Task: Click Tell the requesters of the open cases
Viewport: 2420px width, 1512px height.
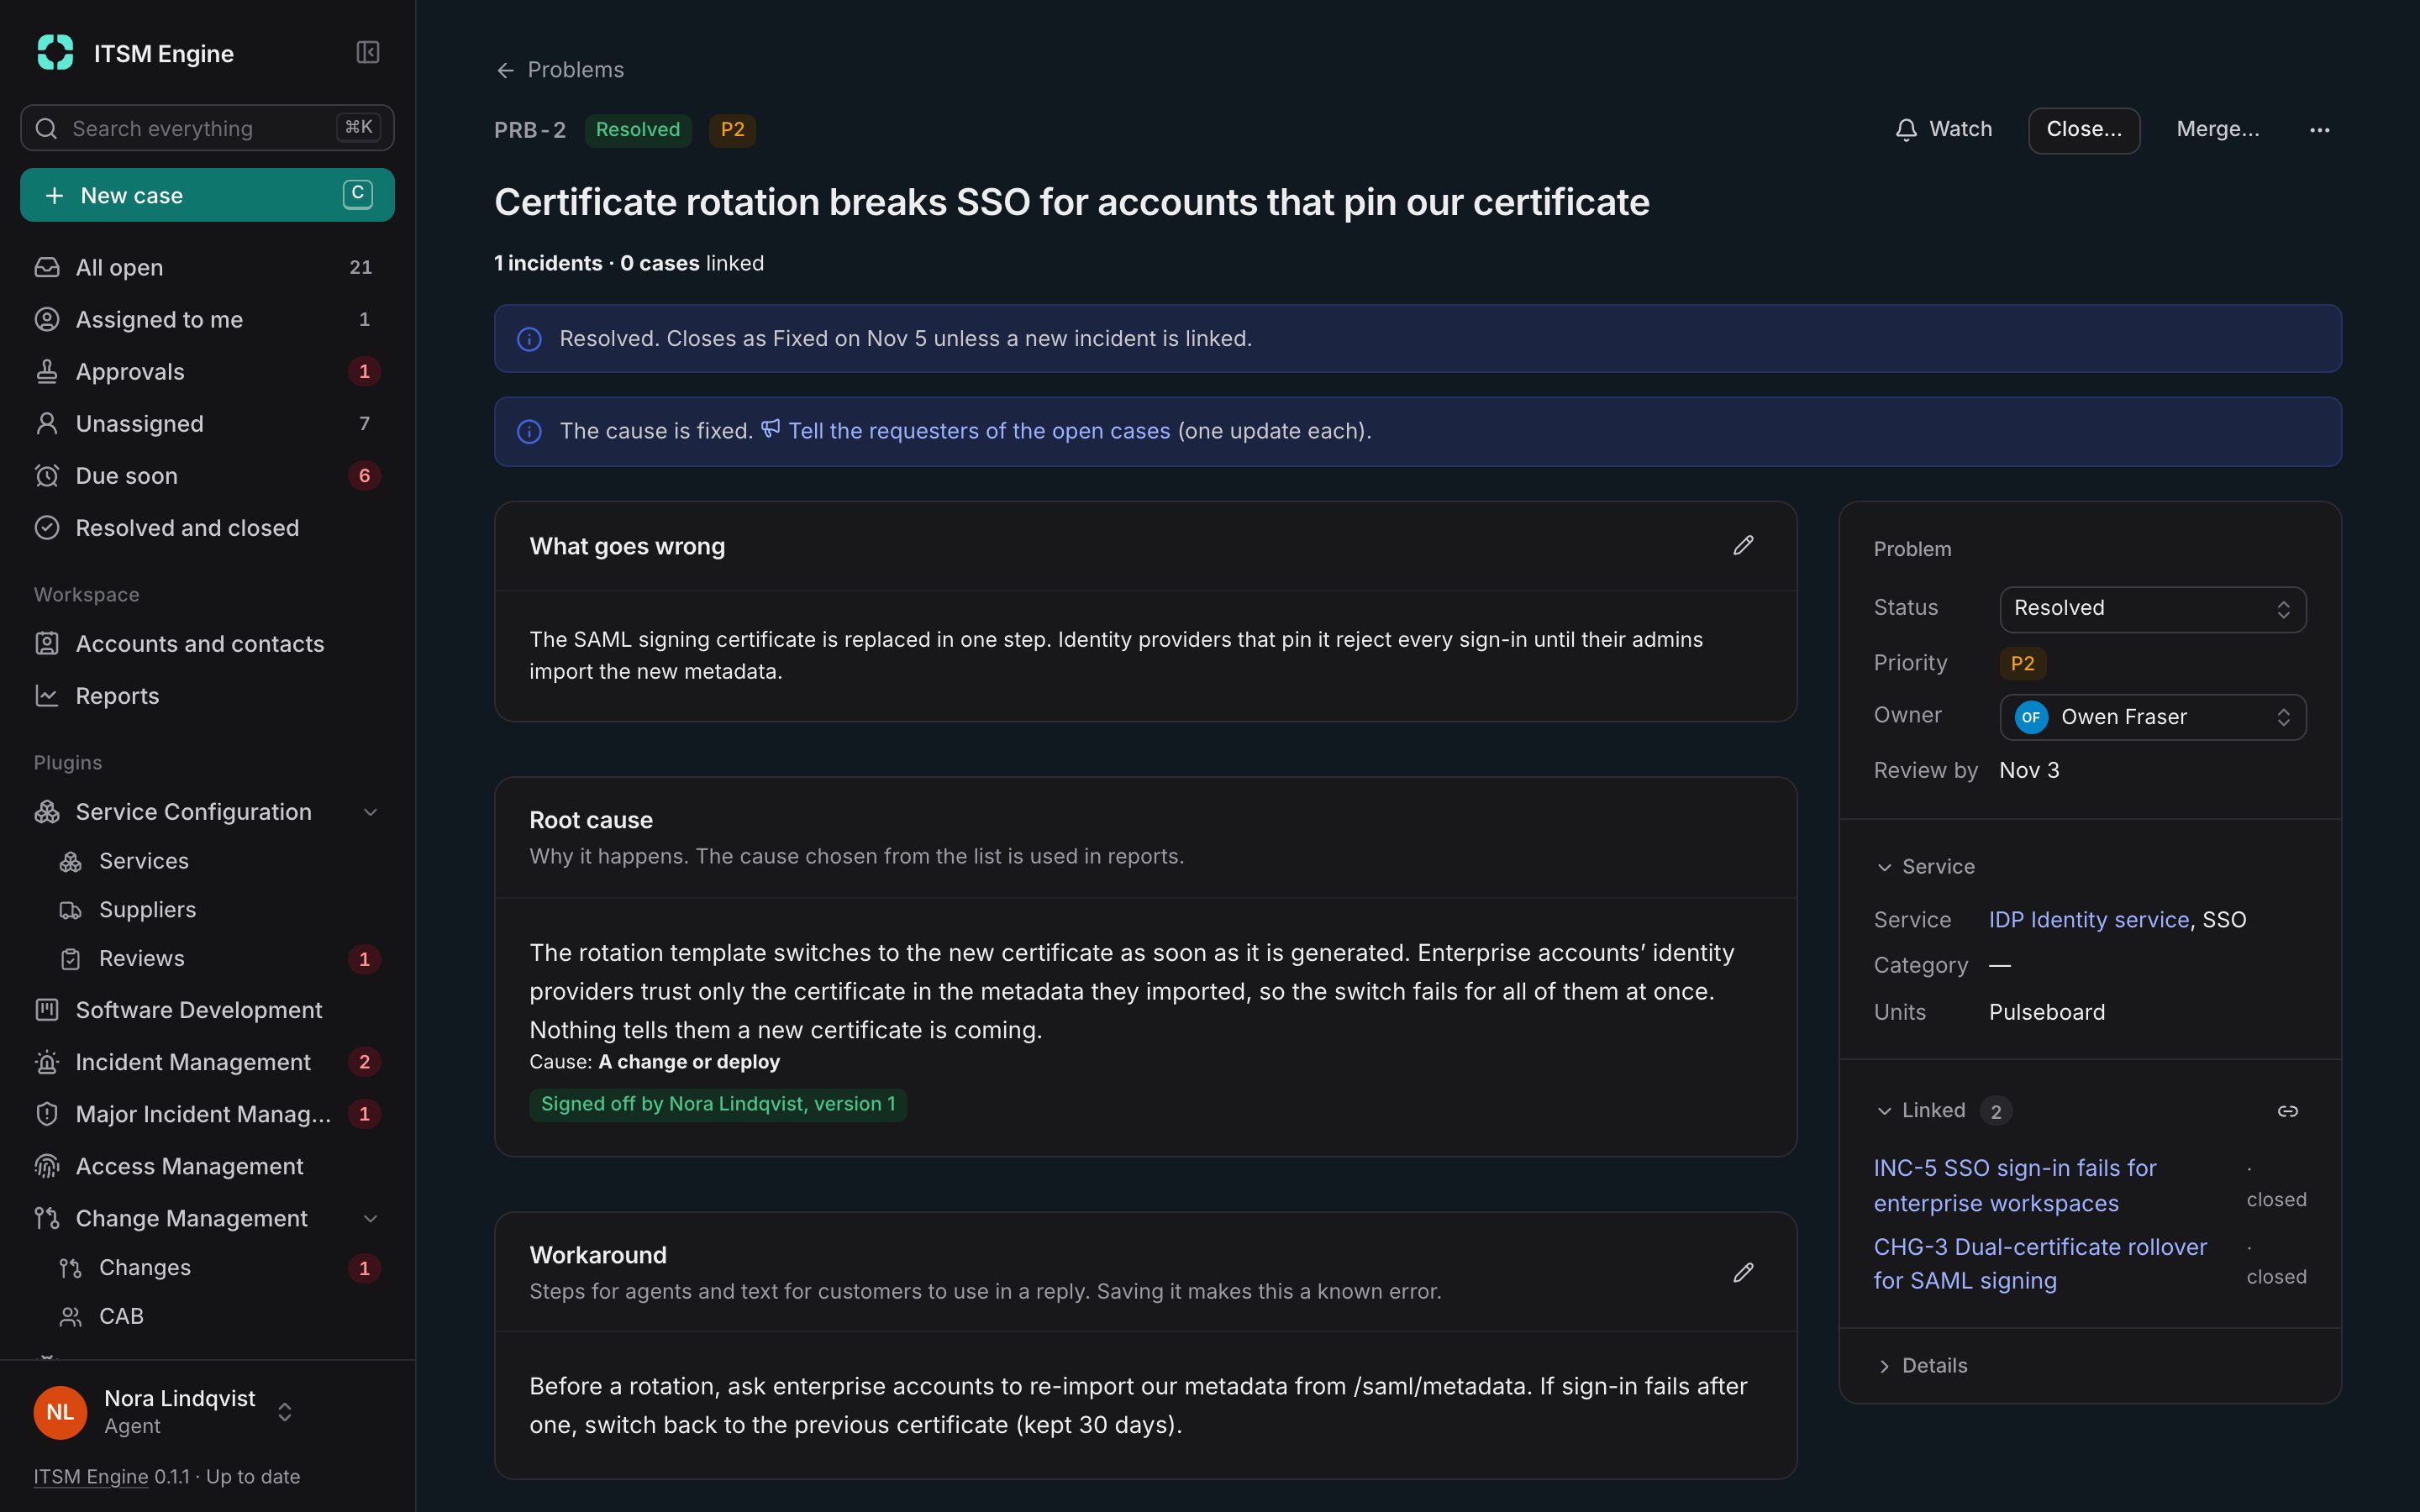Action: [978, 431]
